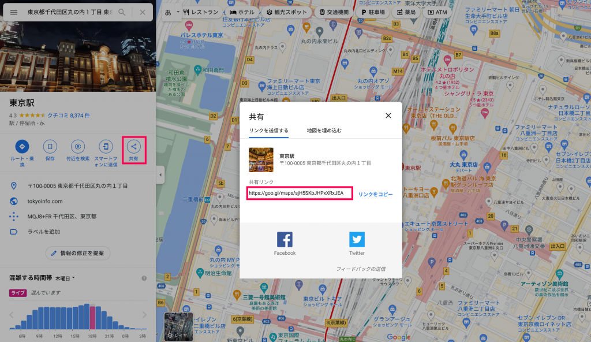This screenshot has width=591, height=342.
Task: Click the パレスホテル東京 hotel pin
Action: pyautogui.click(x=189, y=25)
